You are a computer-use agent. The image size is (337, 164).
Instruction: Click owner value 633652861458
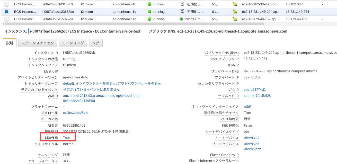(x=74, y=126)
